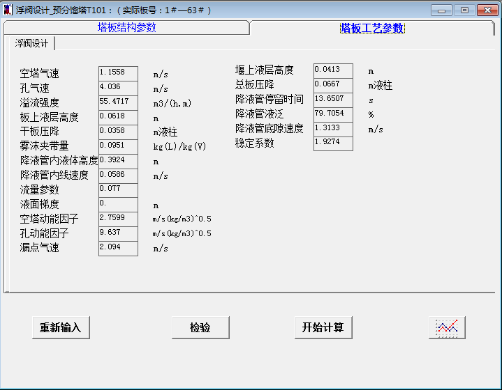Click the 降液管液泛 label text
The height and width of the screenshot is (390, 502).
pyautogui.click(x=259, y=114)
